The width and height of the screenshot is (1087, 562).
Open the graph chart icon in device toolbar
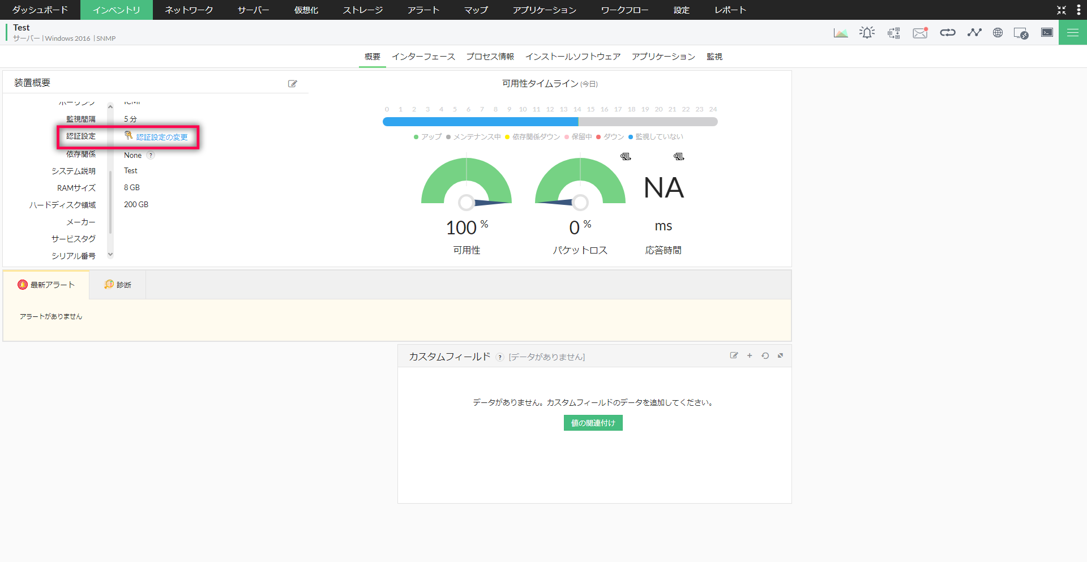pyautogui.click(x=841, y=33)
